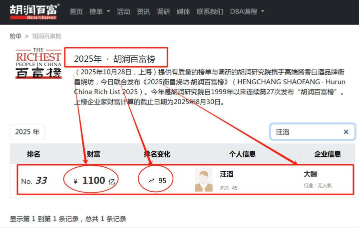The height and width of the screenshot is (228, 359).
Task: Click the 先生 45 age text
Action: click(229, 188)
